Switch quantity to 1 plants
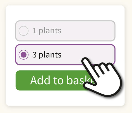Image resolution: width=132 pixels, height=113 pixels. pos(65,31)
